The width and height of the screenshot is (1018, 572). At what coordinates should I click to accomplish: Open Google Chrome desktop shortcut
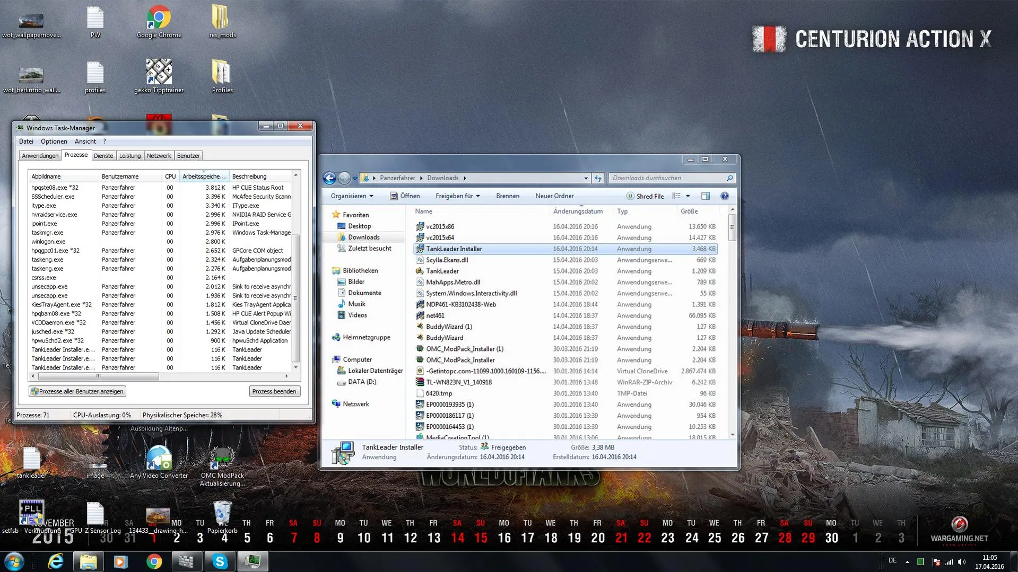159,21
